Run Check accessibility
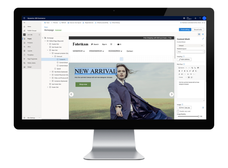The image size is (228, 168). tap(101, 23)
